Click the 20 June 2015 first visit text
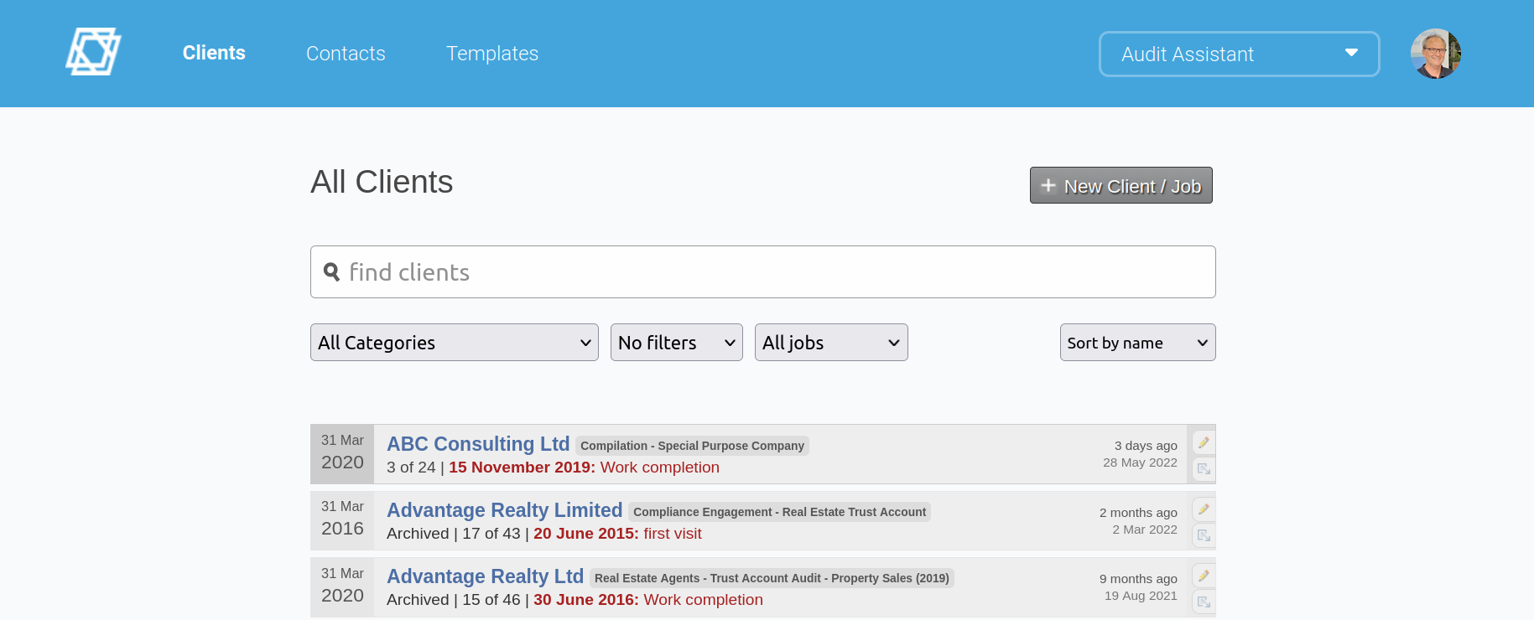The image size is (1534, 620). (617, 534)
